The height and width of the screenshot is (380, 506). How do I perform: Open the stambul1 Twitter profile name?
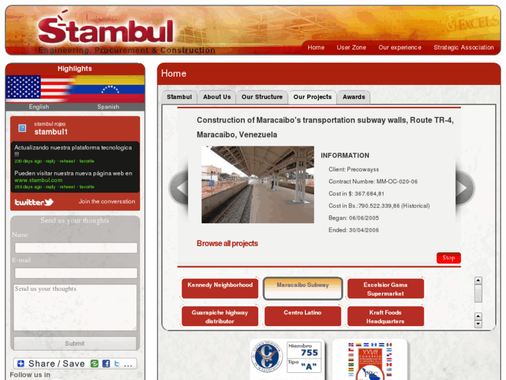[51, 132]
